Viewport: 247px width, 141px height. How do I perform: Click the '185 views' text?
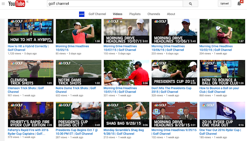[x=205, y=138]
